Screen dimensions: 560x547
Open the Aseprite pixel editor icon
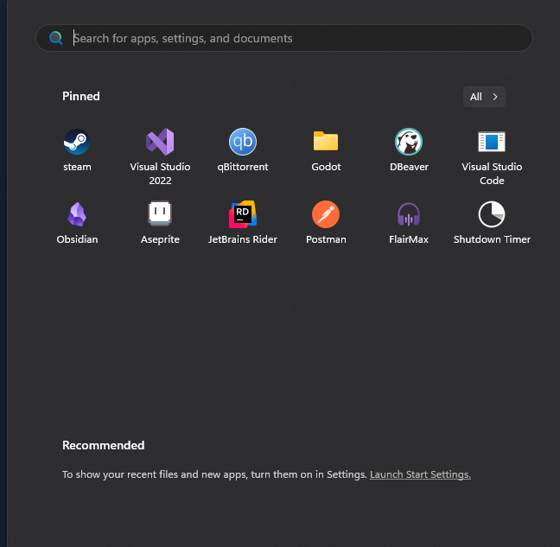click(160, 214)
